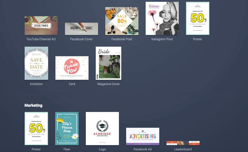Choose the Aldridge University Logo thumbnail
Screen dimensions: 248x152
(102, 128)
